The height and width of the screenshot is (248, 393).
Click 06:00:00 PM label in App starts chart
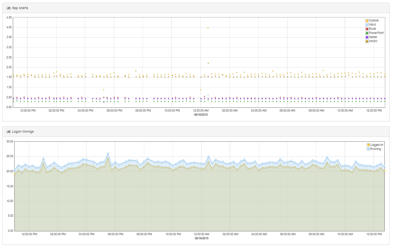(x=114, y=110)
